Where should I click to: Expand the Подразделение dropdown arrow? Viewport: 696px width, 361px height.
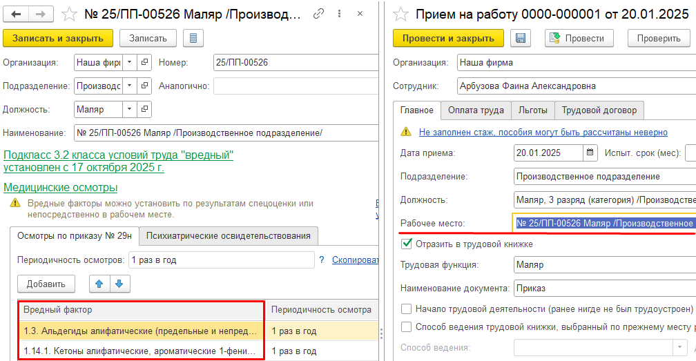(x=130, y=86)
